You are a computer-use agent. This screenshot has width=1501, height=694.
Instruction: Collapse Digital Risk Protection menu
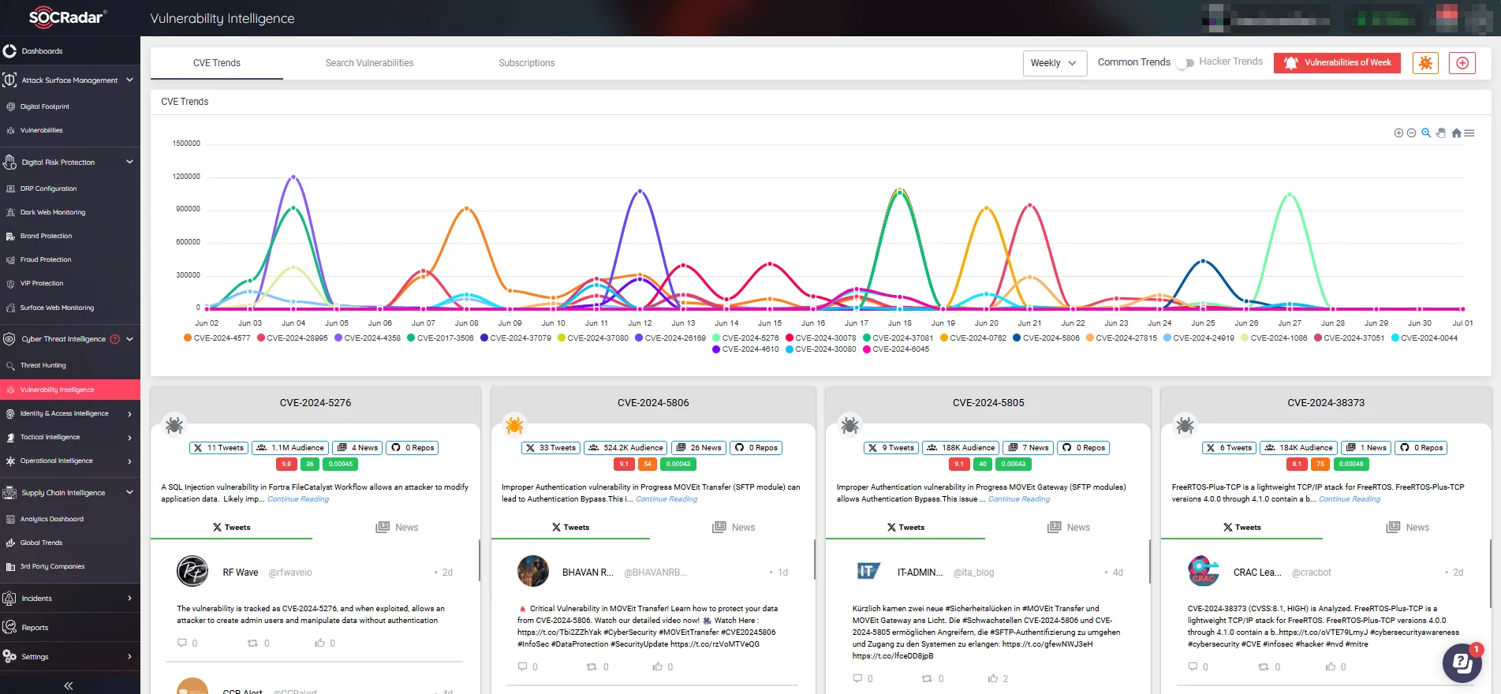point(129,162)
